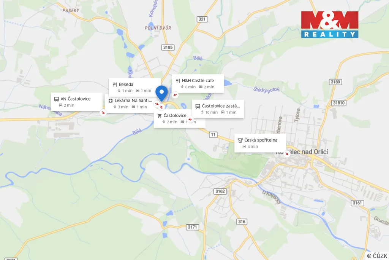Screen dimensions: 389x260
Task: Select the Beseda restaurant fork icon
Action: (x=115, y=85)
